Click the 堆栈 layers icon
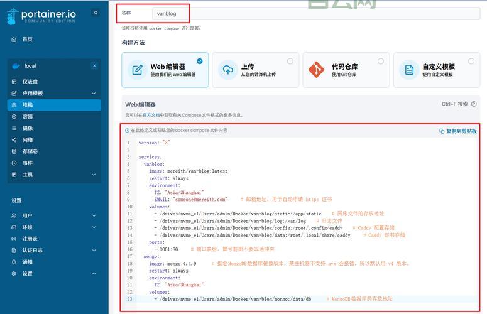This screenshot has height=314, width=487. [x=14, y=105]
